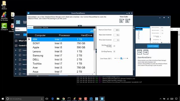This screenshot has height=101, width=180.
Task: Click the Cortana microphone icon
Action: click(x=42, y=99)
